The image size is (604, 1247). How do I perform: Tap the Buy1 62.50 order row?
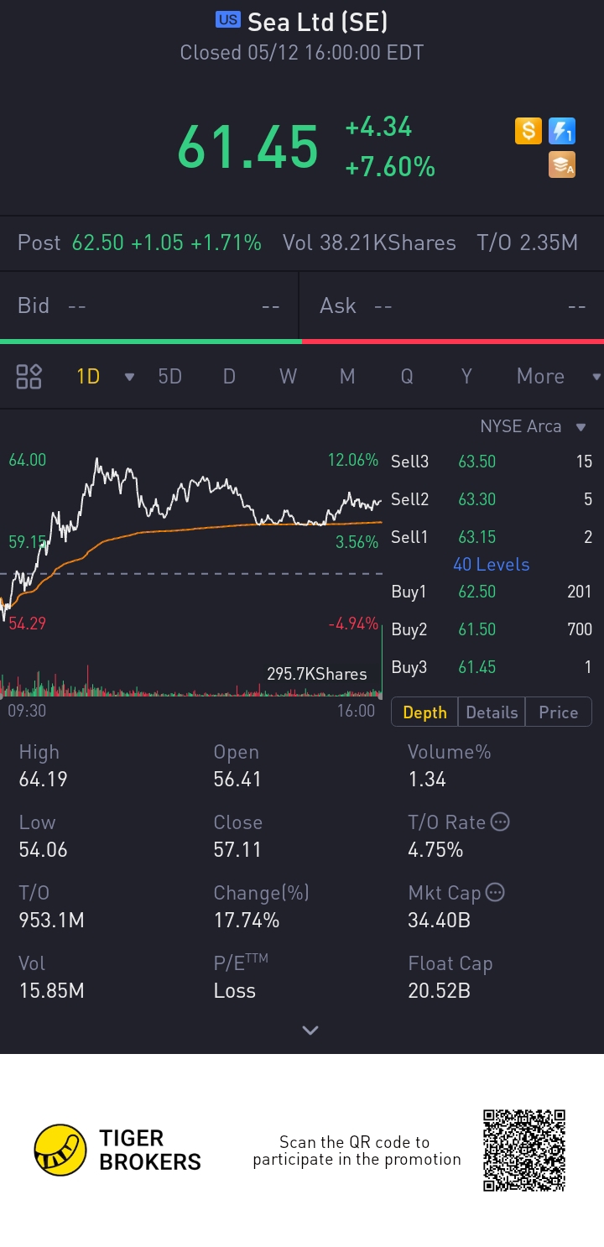492,592
